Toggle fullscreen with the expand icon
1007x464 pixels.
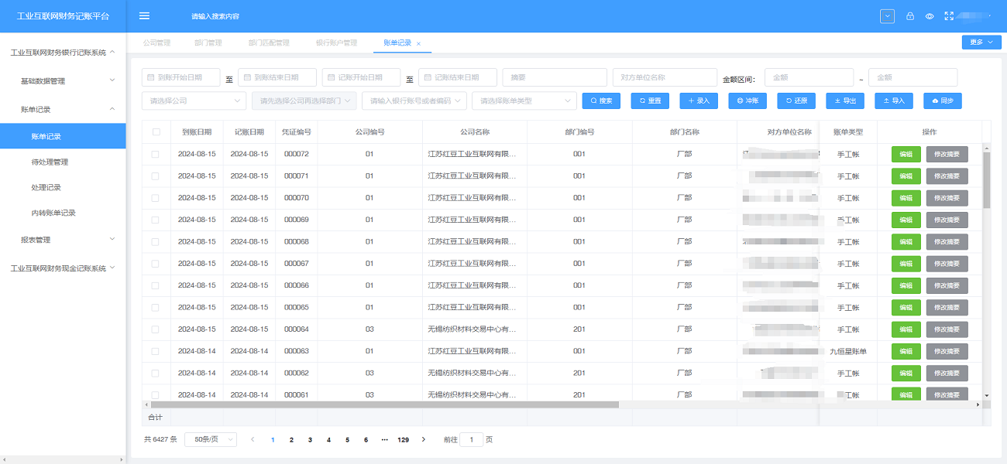(x=948, y=16)
